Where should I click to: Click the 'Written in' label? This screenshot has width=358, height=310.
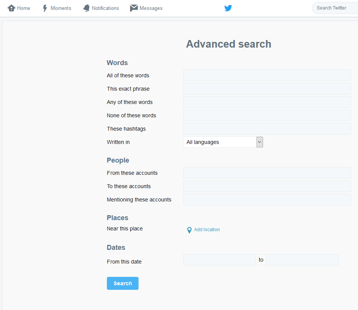tap(118, 142)
